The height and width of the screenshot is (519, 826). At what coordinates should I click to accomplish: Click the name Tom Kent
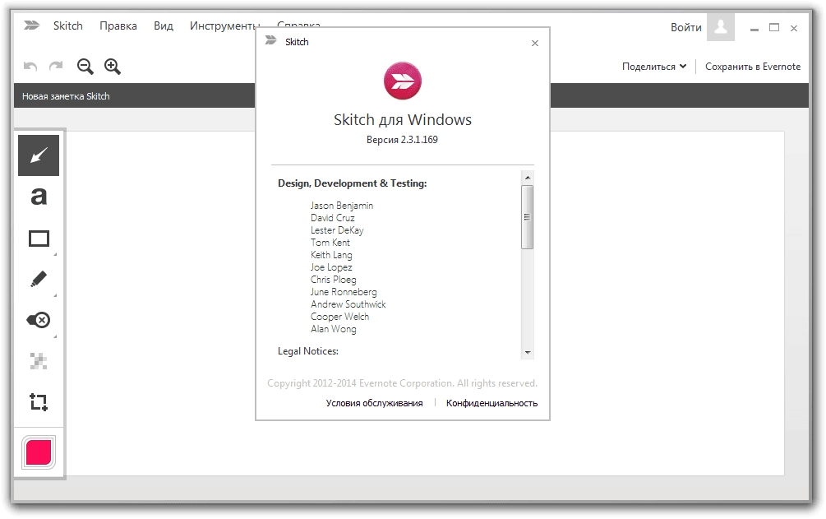[330, 243]
